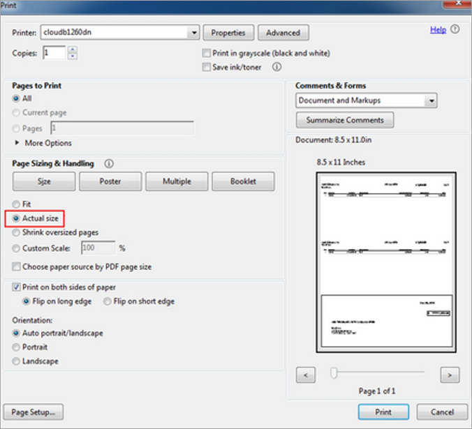The image size is (472, 429).
Task: Open Page Setup dialog
Action: pos(34,412)
